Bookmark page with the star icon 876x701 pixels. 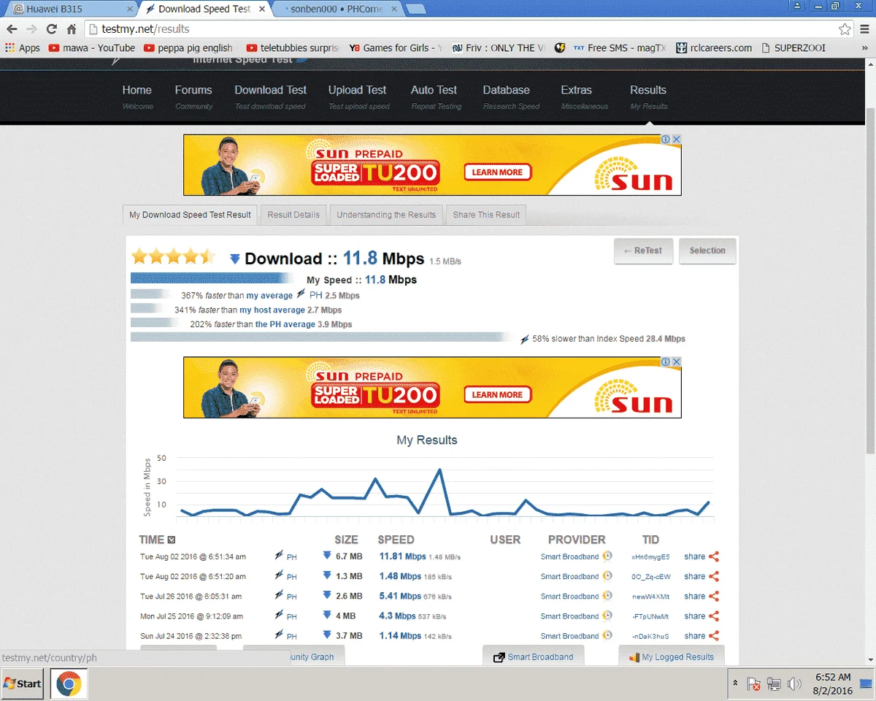click(845, 29)
